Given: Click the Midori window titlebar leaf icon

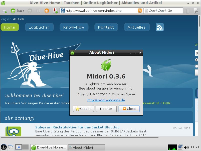Looking at the screenshot, I should (x=3, y=3).
